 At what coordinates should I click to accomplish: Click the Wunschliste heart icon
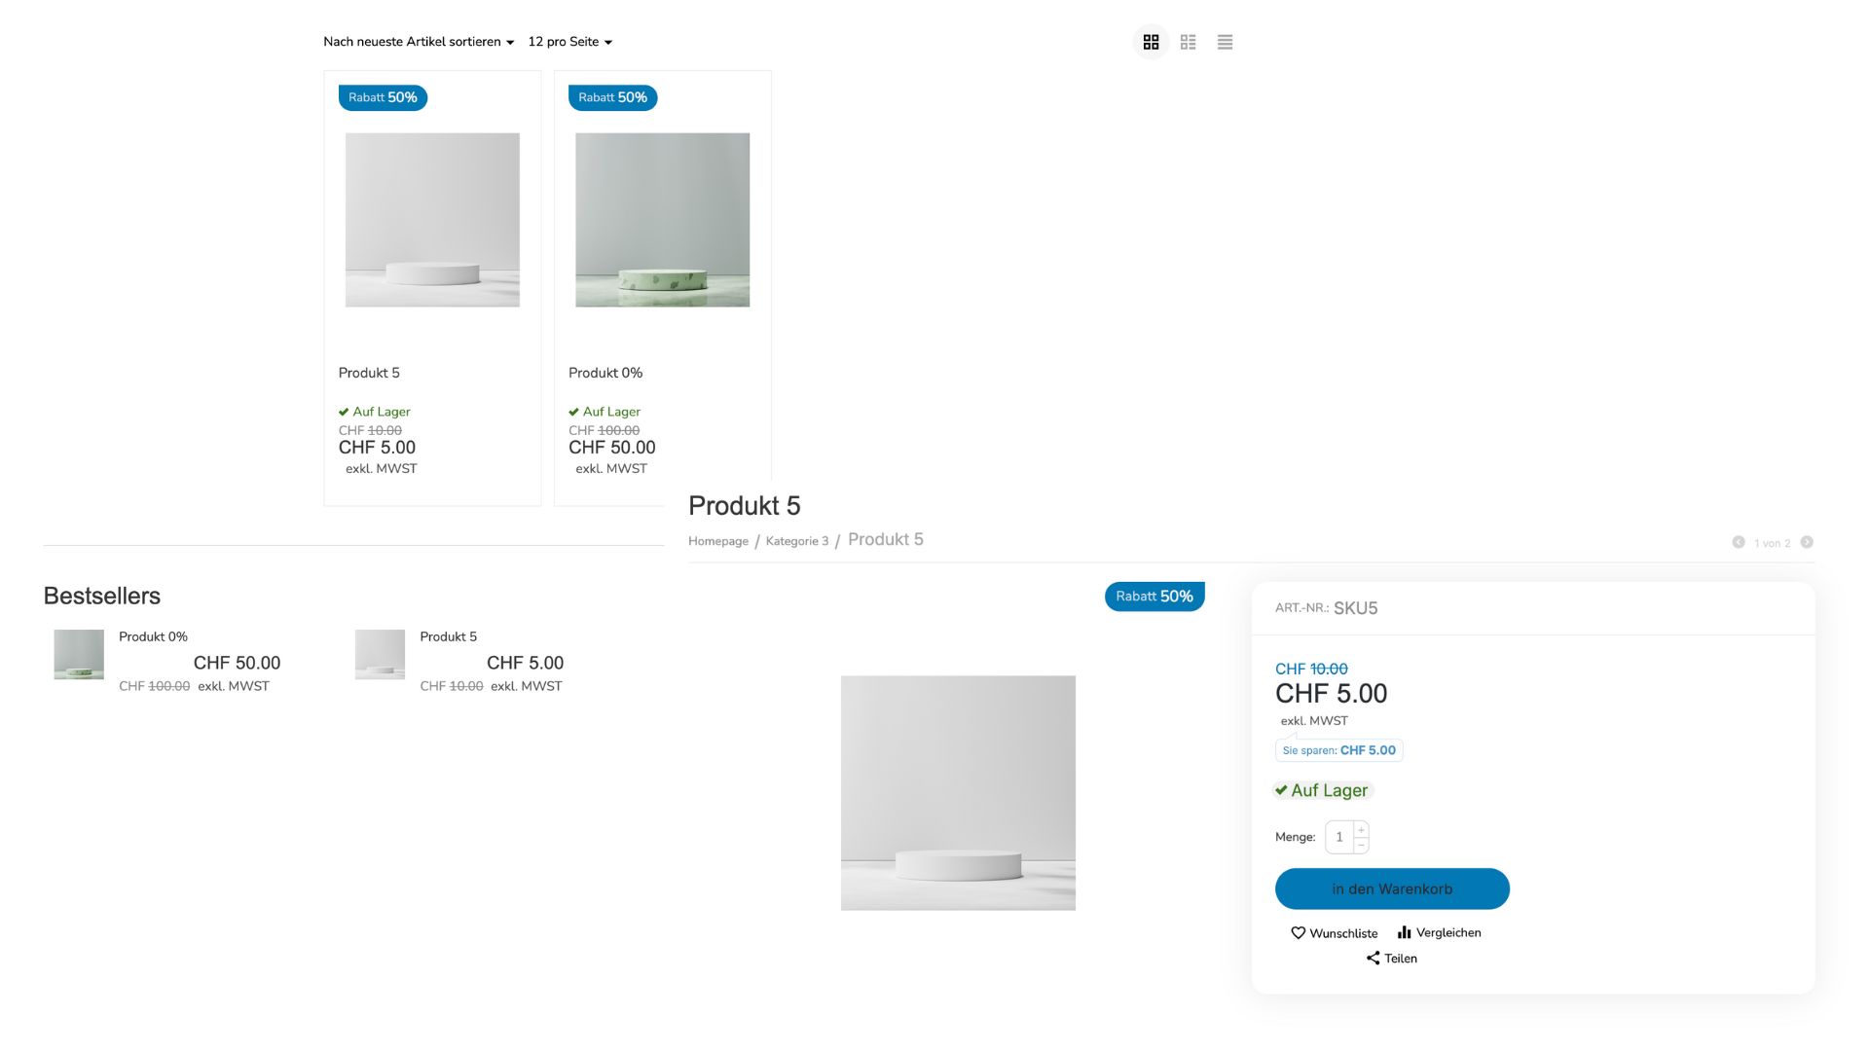(x=1298, y=932)
